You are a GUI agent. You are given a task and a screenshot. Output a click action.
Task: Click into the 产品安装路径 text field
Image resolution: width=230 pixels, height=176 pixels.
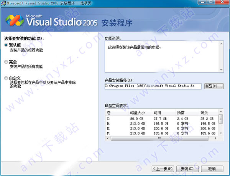(x=153, y=86)
